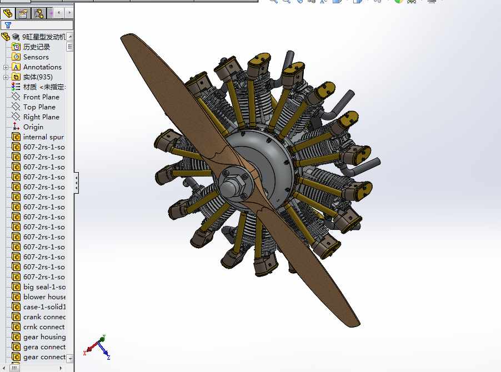Expand the 实体(935) solid bodies folder

click(x=6, y=77)
